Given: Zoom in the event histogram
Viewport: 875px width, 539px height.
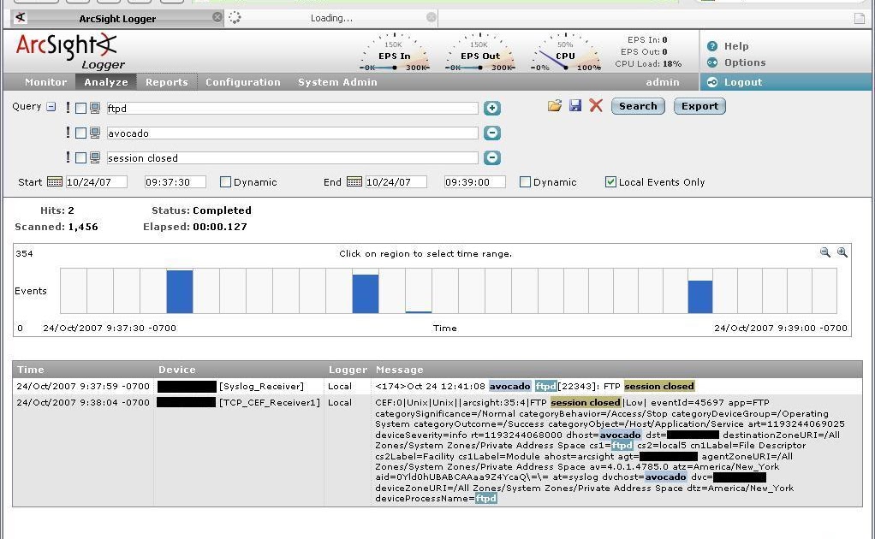Looking at the screenshot, I should click(842, 252).
